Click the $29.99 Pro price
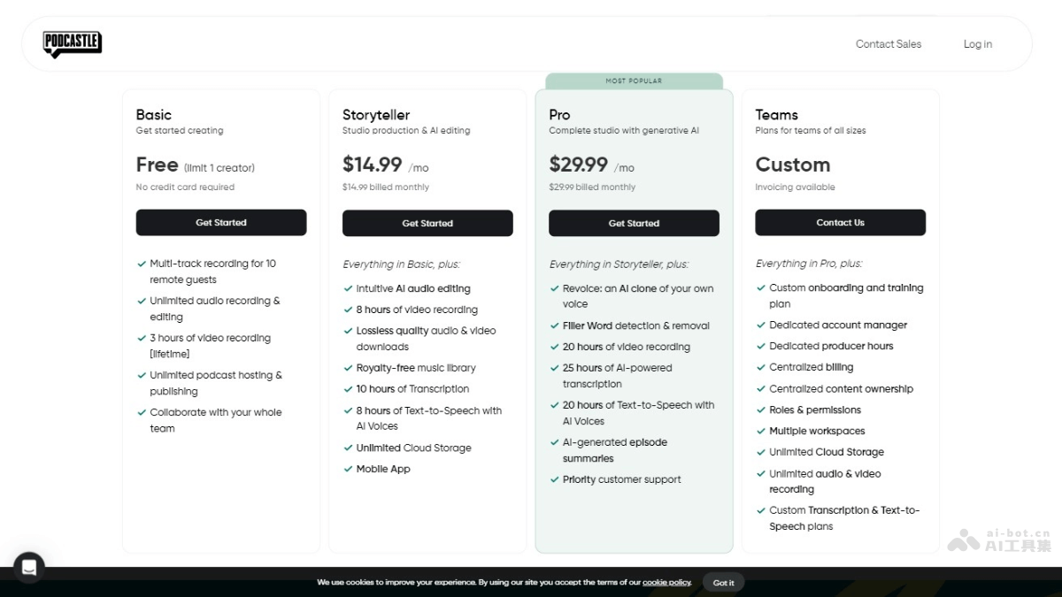 [579, 165]
